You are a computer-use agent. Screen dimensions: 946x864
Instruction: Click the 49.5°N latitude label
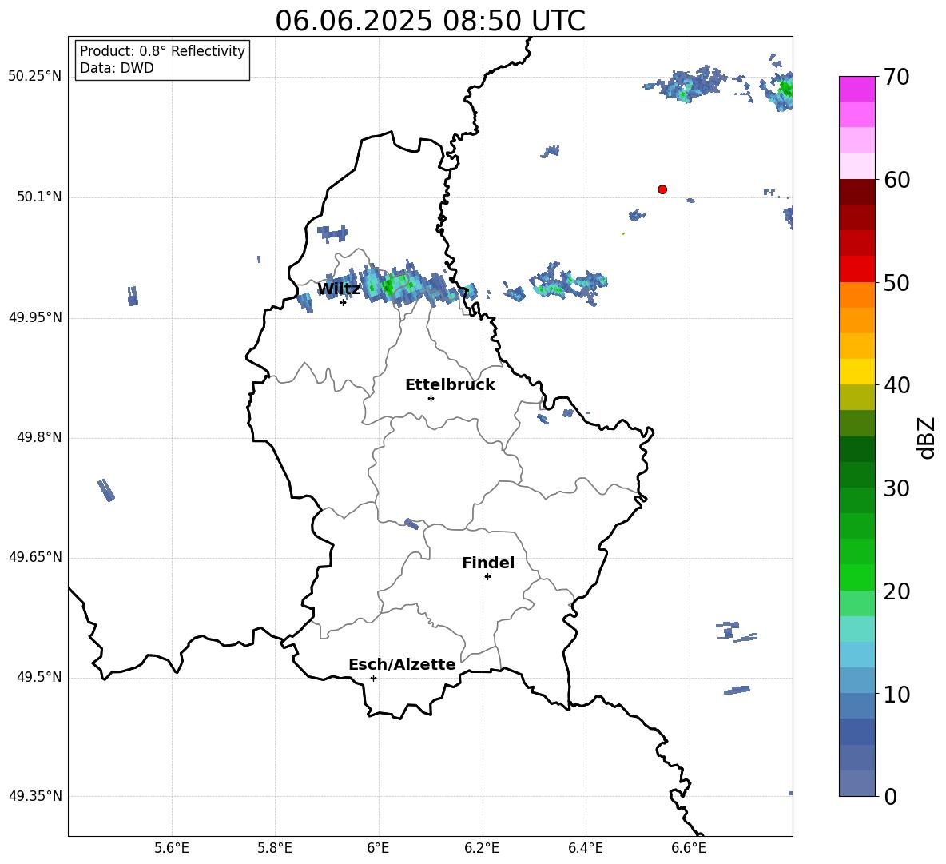[x=39, y=677]
